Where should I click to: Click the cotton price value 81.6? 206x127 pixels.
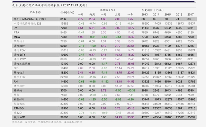pos(63,19)
